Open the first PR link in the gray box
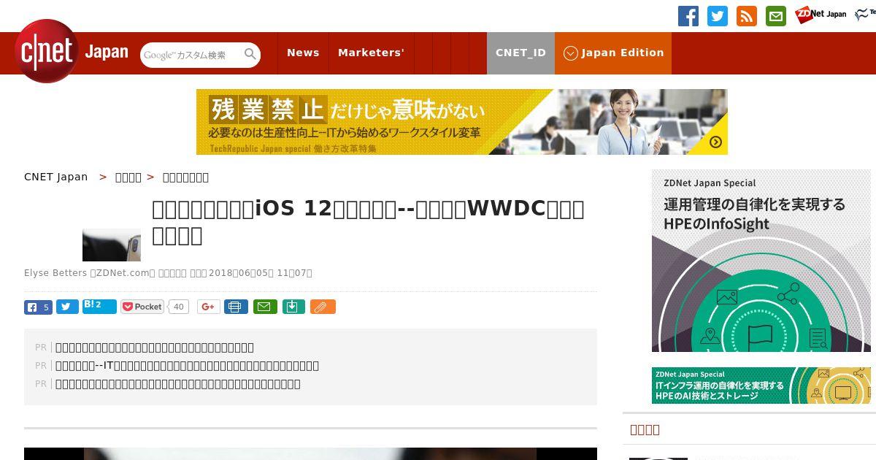This screenshot has height=460, width=876. [x=155, y=348]
